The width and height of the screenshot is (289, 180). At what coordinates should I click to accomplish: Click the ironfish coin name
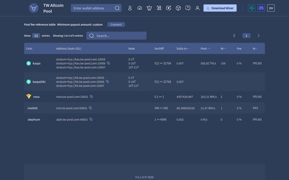point(33,108)
